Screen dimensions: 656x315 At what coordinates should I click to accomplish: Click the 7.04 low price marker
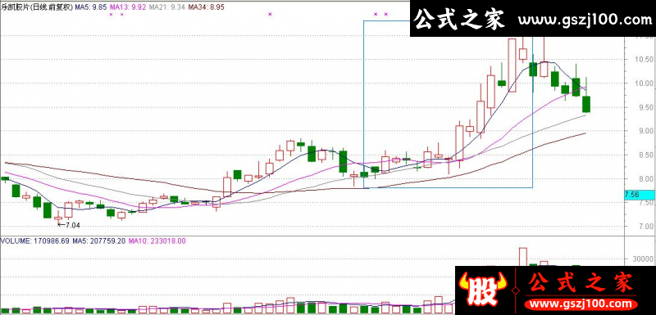point(68,225)
